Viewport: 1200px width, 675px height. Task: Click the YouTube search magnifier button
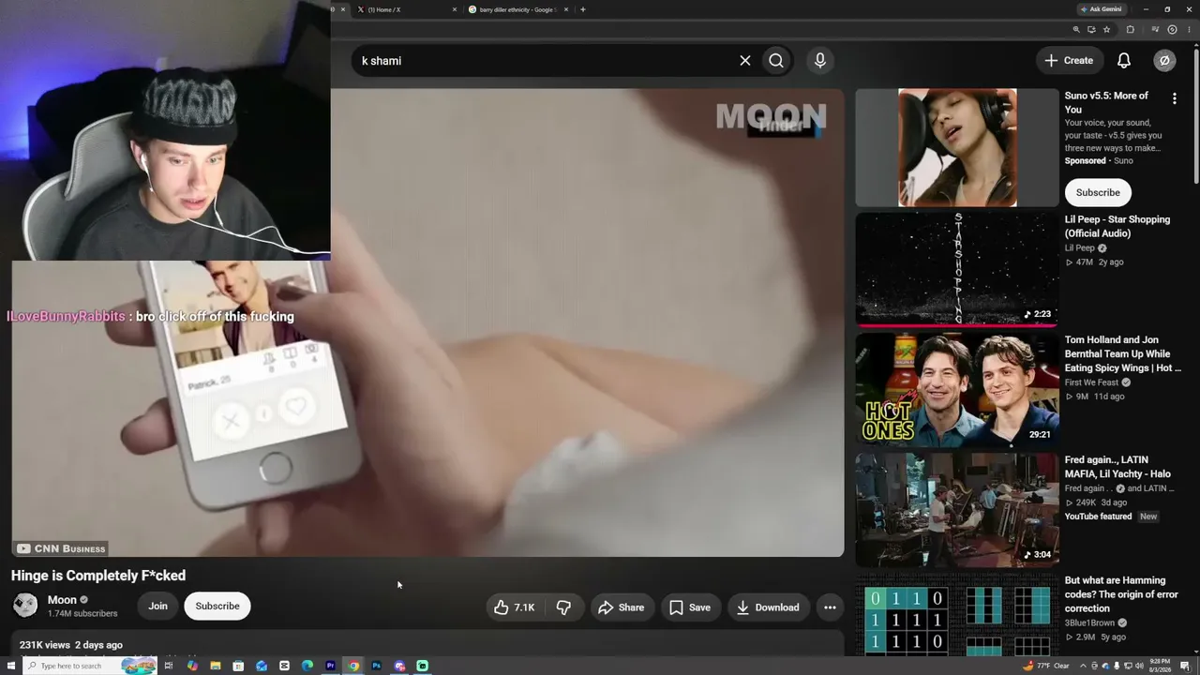[776, 61]
